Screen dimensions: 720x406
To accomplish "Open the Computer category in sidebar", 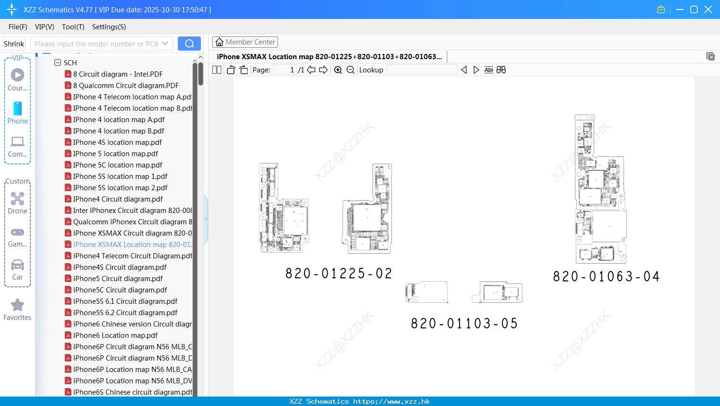I will click(x=17, y=146).
